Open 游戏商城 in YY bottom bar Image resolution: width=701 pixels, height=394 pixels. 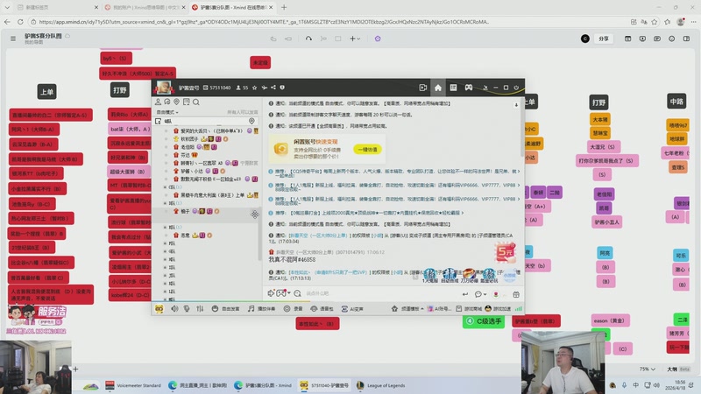(469, 309)
